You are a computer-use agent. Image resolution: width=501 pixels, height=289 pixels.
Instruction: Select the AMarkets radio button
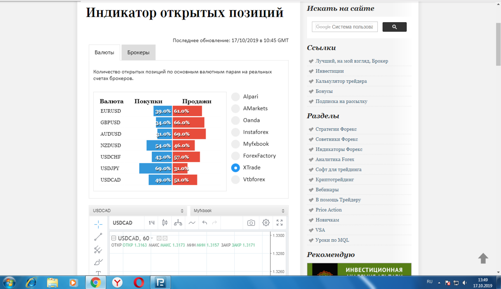[235, 108]
